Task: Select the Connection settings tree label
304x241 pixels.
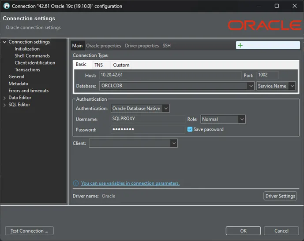Action: pyautogui.click(x=29, y=42)
